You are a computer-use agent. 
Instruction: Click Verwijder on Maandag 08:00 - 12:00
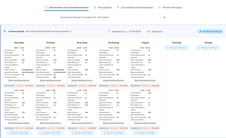(x=29, y=85)
